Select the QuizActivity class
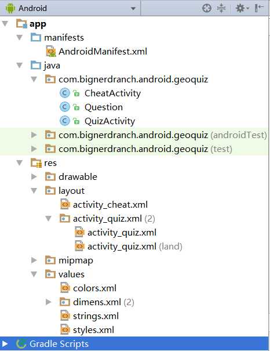The width and height of the screenshot is (270, 351). 110,121
